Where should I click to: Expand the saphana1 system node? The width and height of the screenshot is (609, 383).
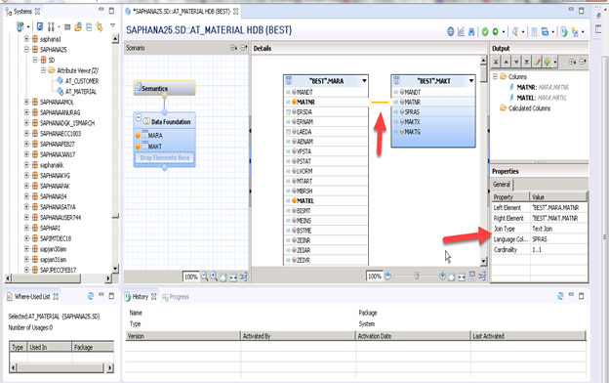tap(26, 39)
